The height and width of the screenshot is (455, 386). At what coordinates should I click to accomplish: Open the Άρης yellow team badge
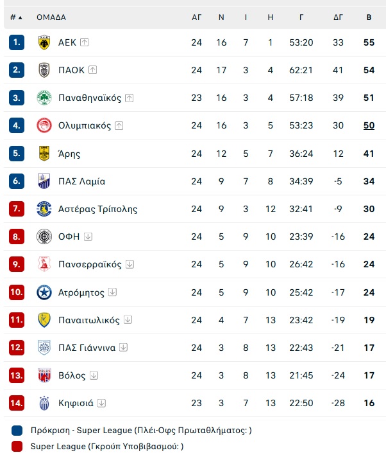(44, 153)
